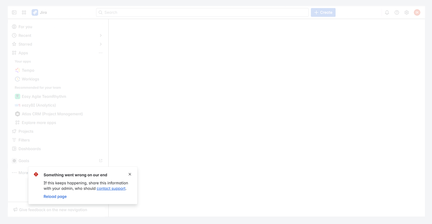
Task: Open the settings gear icon
Action: pos(407,12)
